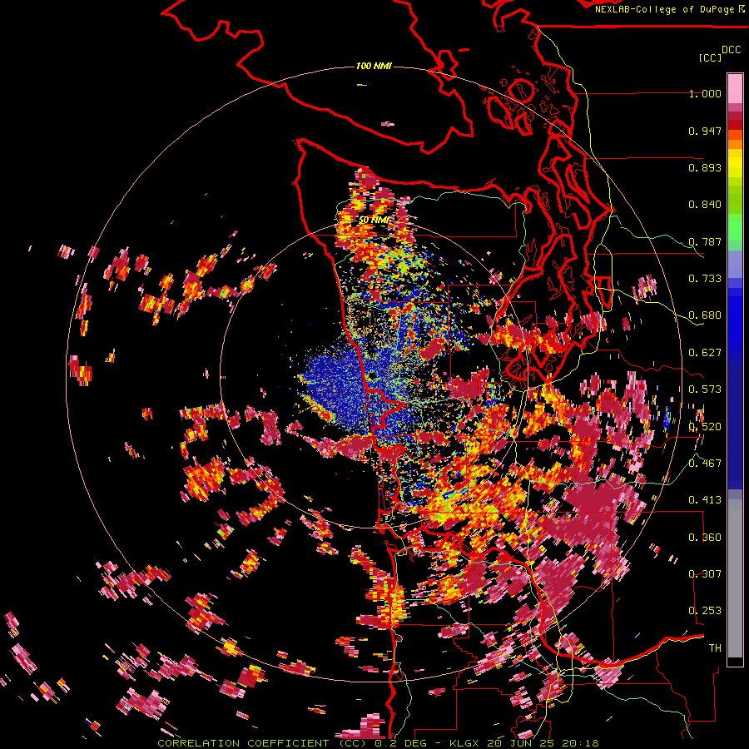Pick the 0.307 legend value
The image size is (749, 749).
click(x=705, y=573)
